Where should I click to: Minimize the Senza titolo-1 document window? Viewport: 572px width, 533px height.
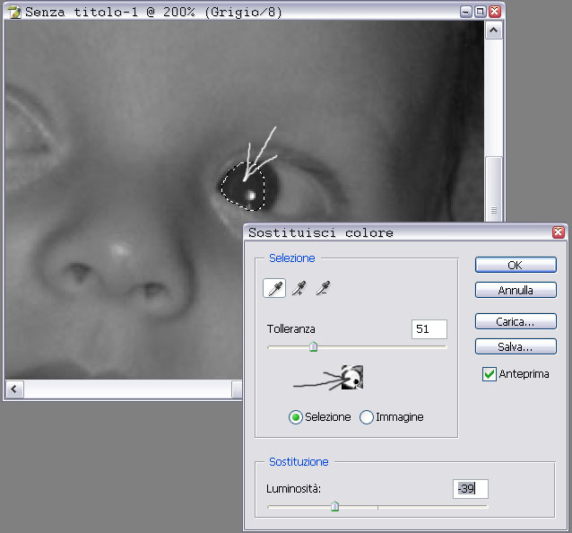coord(465,13)
